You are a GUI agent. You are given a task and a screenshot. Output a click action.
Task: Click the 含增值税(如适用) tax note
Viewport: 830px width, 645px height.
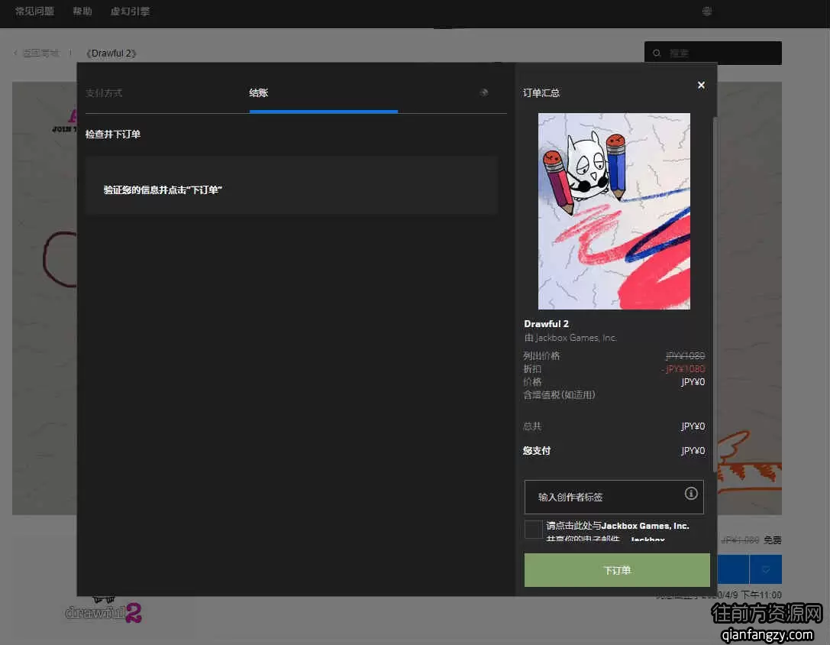coord(560,395)
